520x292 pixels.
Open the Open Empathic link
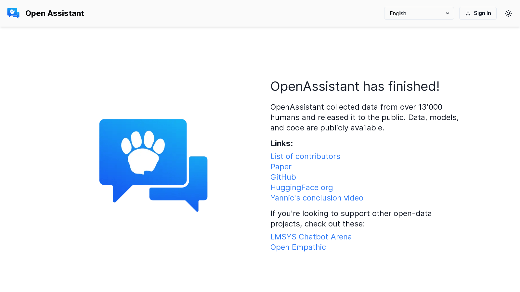pos(298,247)
